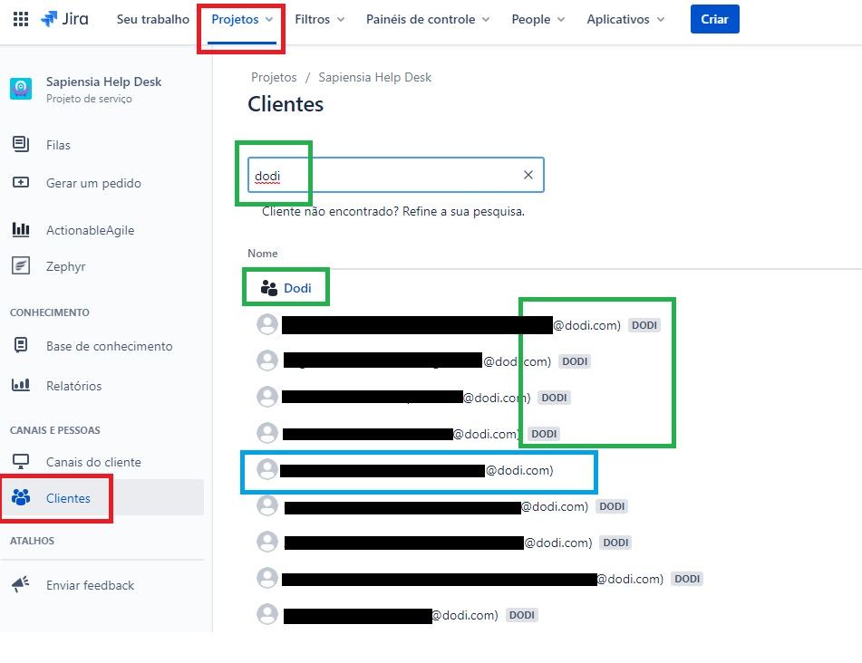Click the @dodi.com email of untagged customer
This screenshot has width=862, height=663.
tap(519, 470)
